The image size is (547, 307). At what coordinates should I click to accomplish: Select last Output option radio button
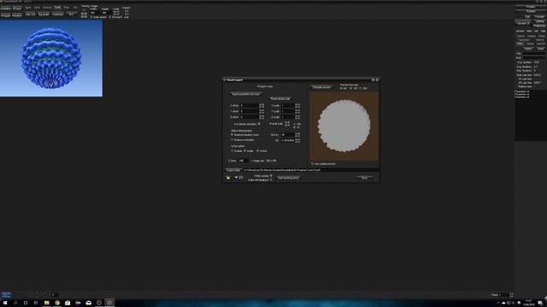tap(257, 151)
